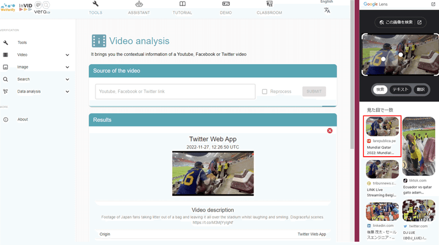Click the language translate icon
Viewport: 439px width, 245px height.
pyautogui.click(x=327, y=10)
